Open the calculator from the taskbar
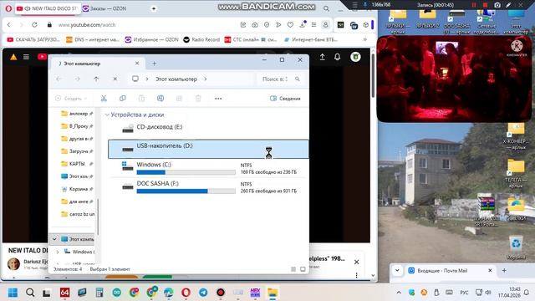This screenshot has width=535, height=301. [x=99, y=293]
